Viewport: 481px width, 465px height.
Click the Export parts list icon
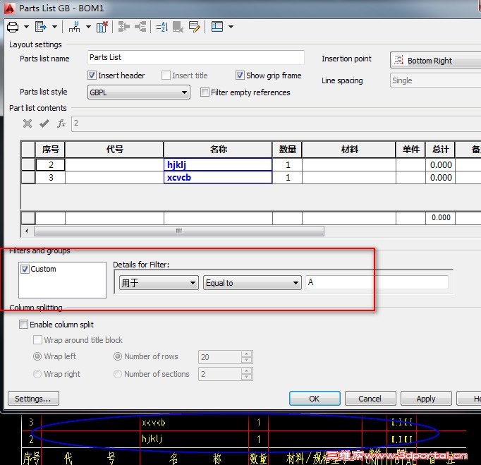click(40, 27)
